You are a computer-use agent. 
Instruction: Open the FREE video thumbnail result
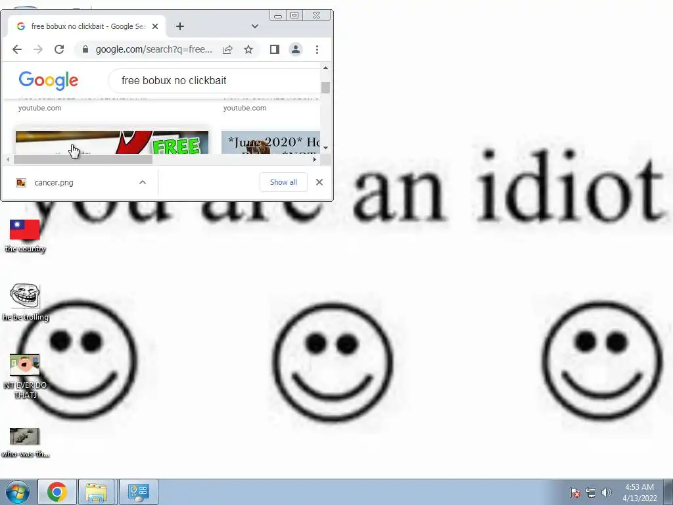[112, 143]
